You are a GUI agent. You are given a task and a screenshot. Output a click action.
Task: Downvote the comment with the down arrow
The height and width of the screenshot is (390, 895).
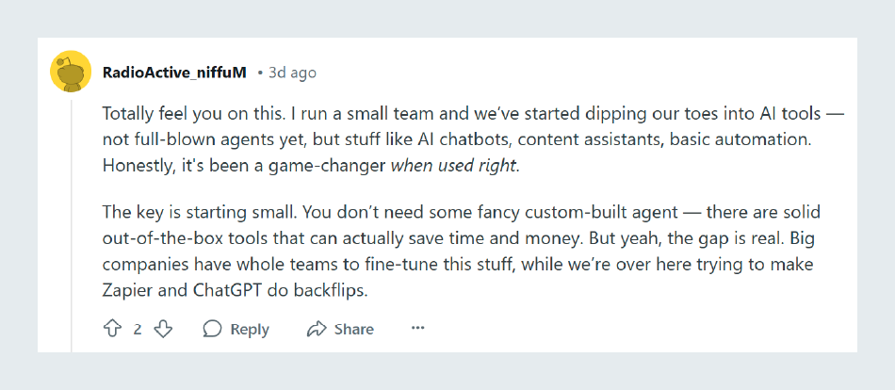coord(164,329)
